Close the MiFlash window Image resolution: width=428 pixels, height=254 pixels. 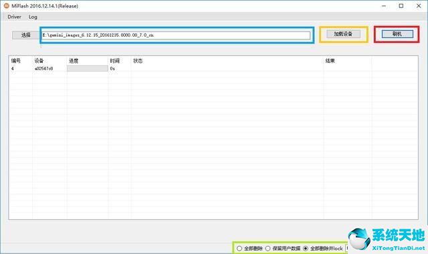pyautogui.click(x=419, y=6)
